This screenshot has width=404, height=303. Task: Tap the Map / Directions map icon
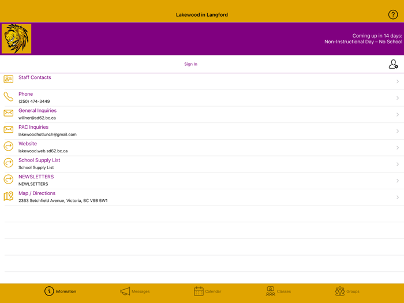tap(9, 196)
